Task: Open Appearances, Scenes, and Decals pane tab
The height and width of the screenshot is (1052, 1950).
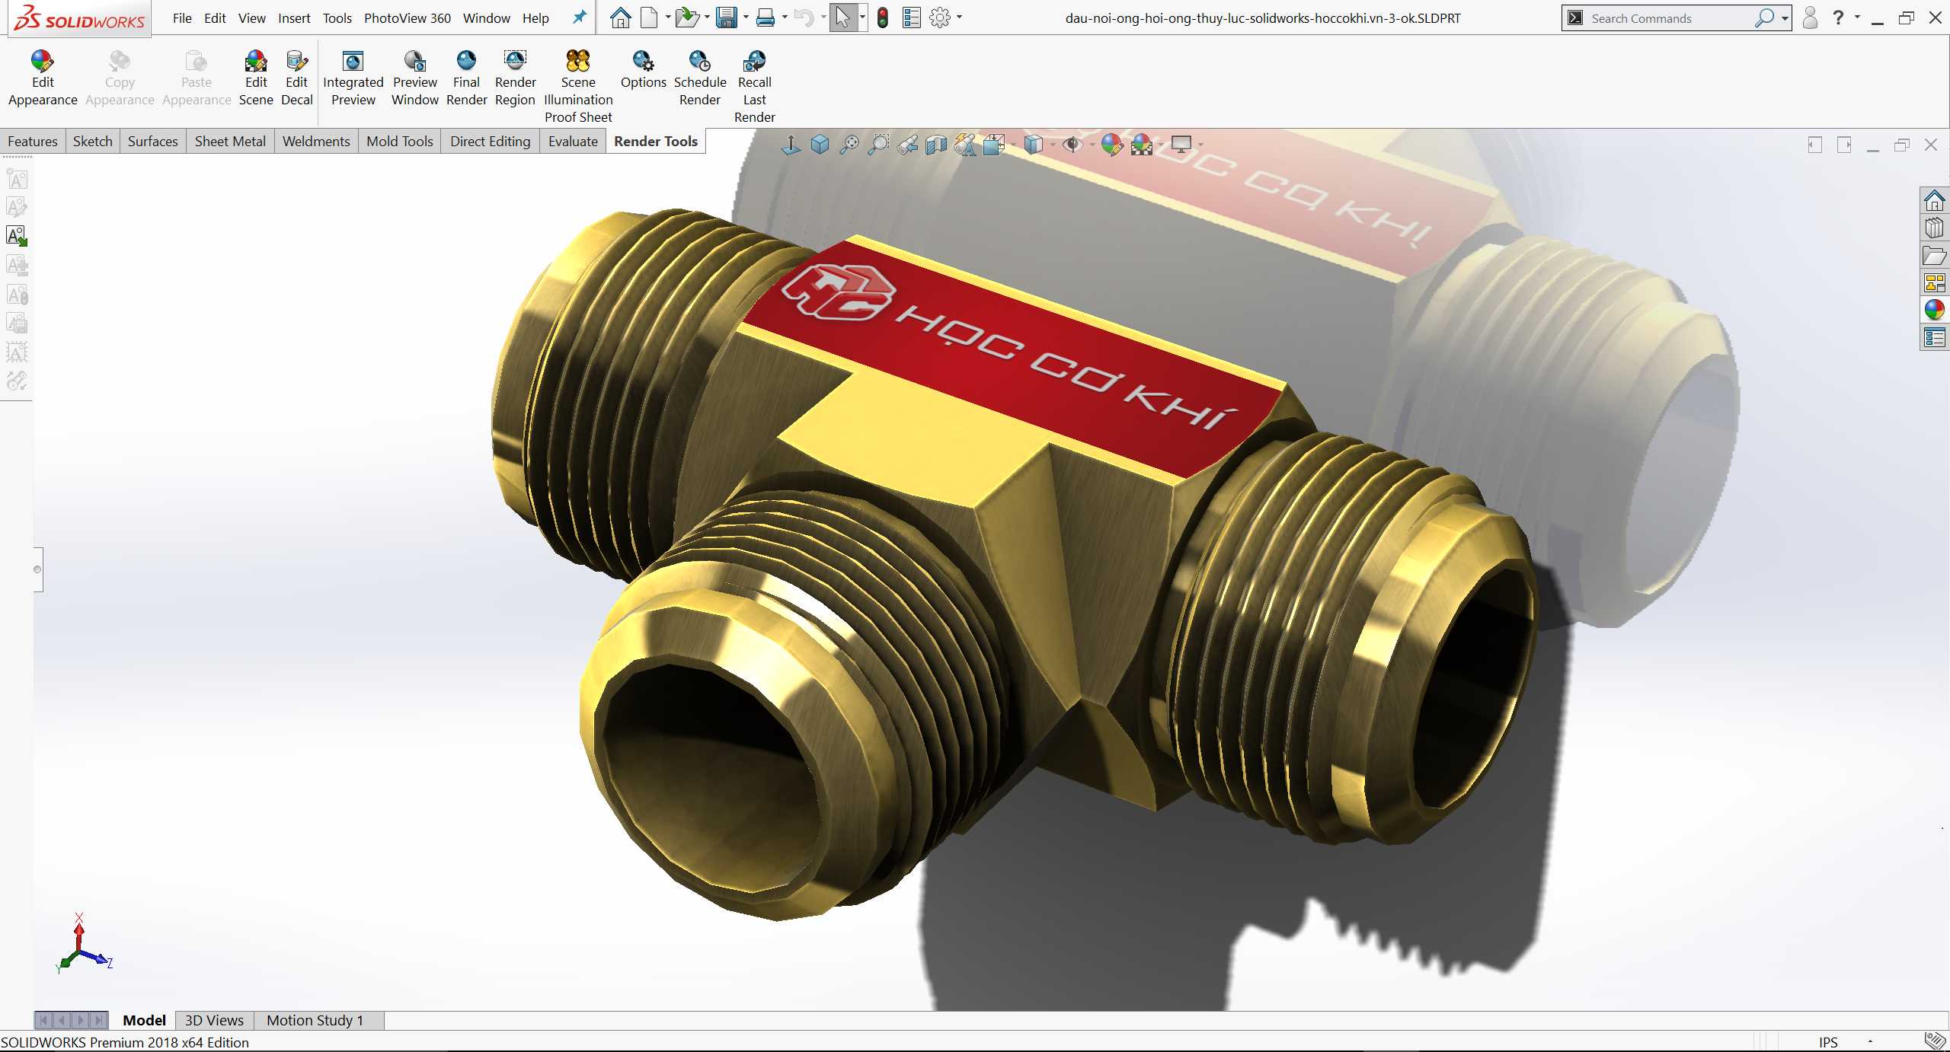Action: [1935, 310]
